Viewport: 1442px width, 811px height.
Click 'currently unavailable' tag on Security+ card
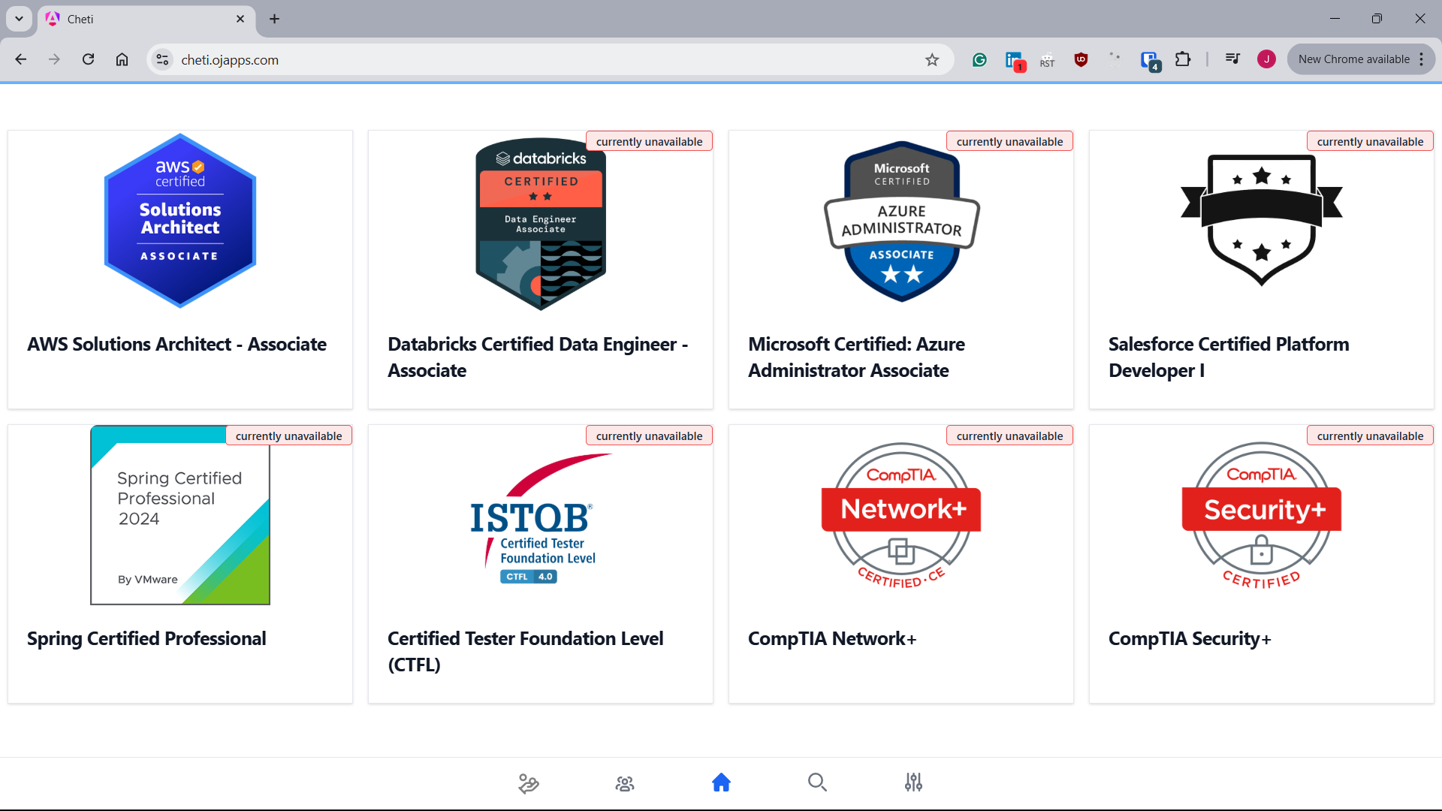[1371, 436]
